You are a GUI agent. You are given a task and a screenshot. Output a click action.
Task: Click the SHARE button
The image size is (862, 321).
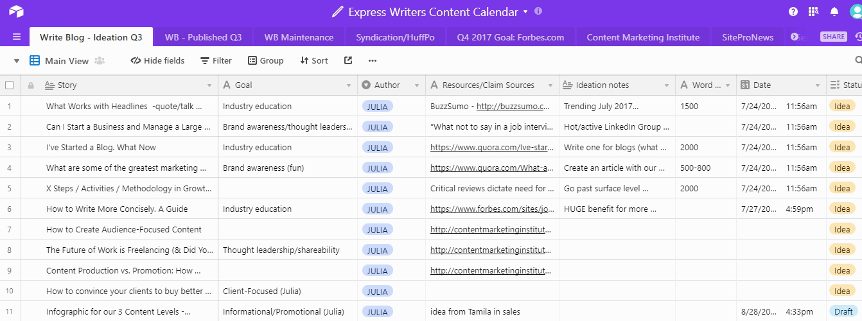834,37
